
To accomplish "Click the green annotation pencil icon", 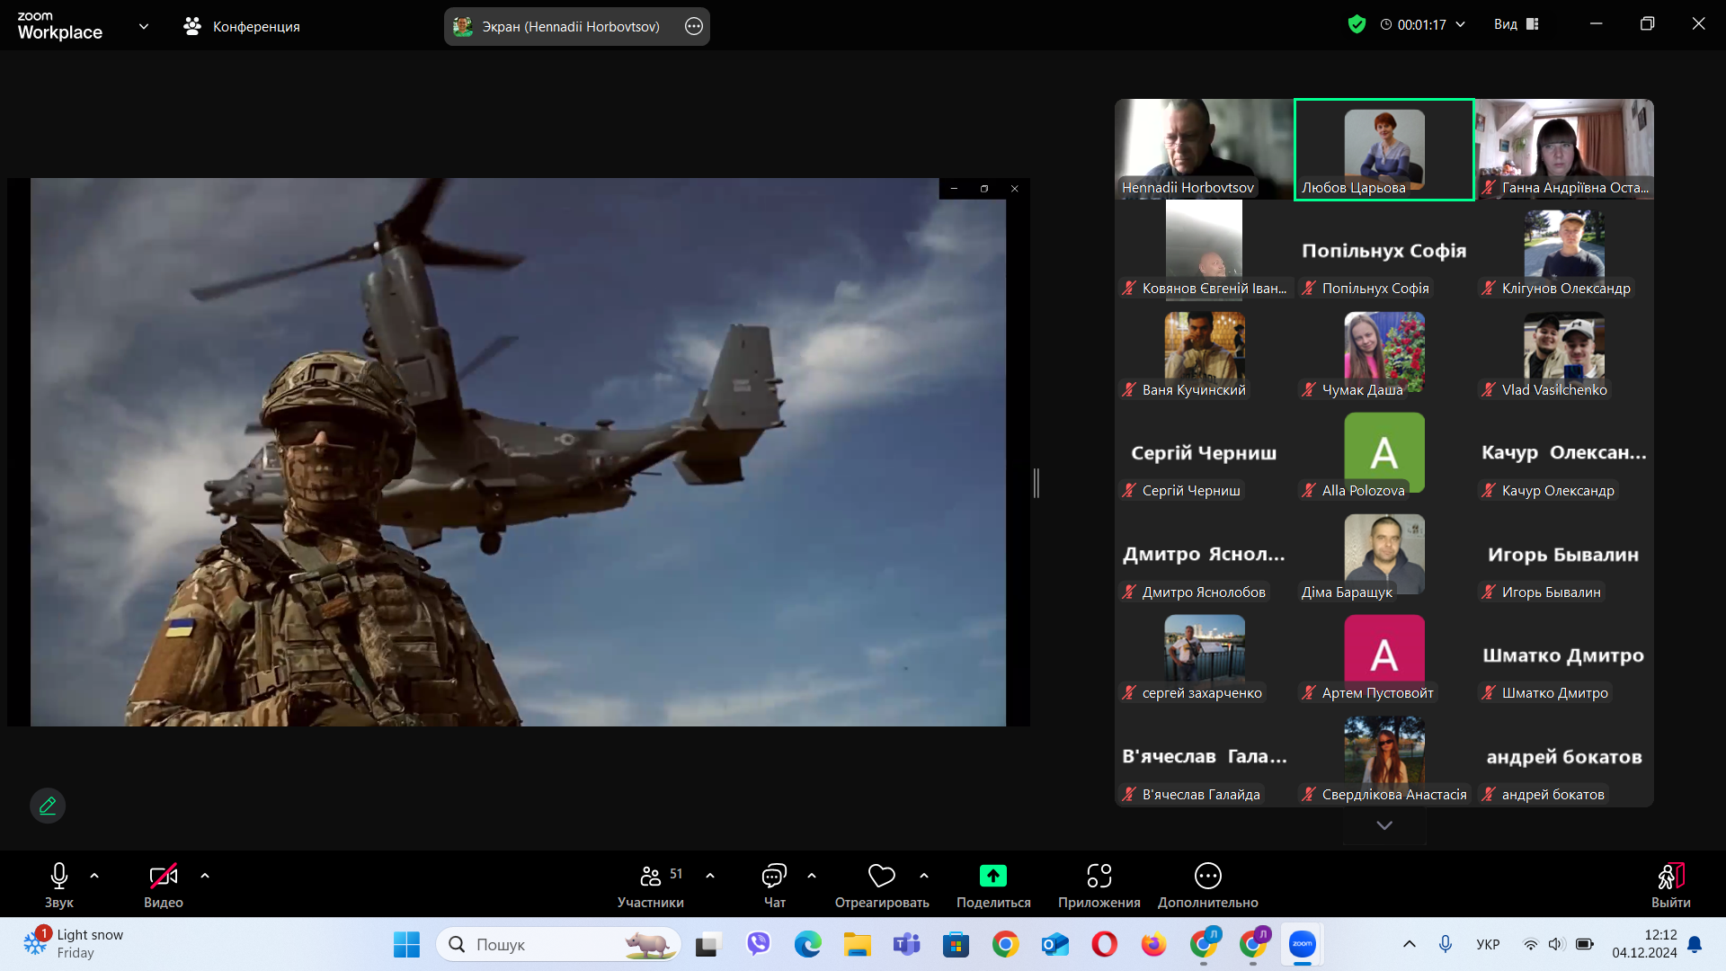I will [x=48, y=806].
